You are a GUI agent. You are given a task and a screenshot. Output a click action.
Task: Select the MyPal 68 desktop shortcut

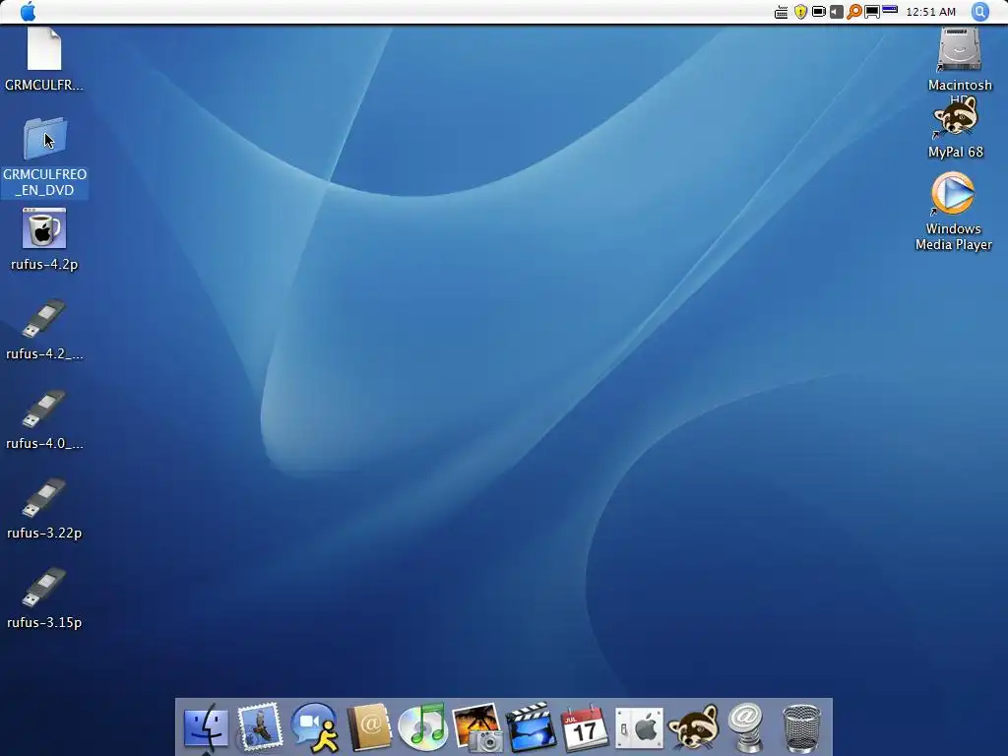(x=956, y=117)
